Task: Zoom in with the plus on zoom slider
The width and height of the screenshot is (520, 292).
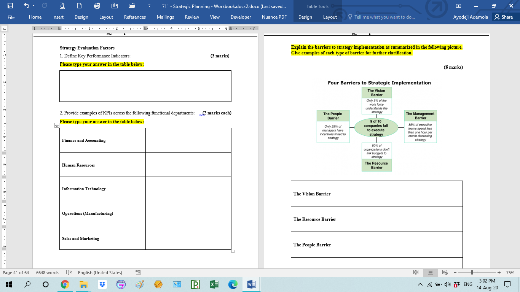Action: tap(499, 272)
